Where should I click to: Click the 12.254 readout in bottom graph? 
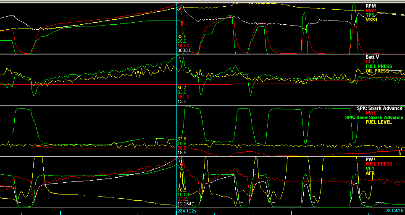tap(184, 204)
